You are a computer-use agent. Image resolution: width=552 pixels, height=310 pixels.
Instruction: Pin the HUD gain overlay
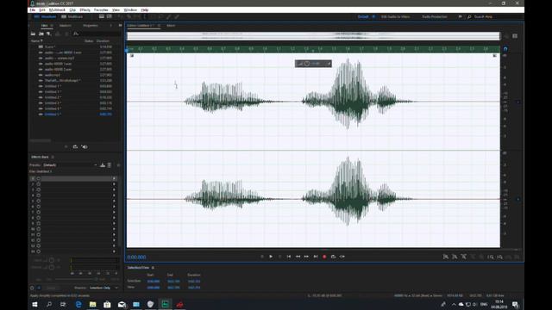[x=329, y=64]
